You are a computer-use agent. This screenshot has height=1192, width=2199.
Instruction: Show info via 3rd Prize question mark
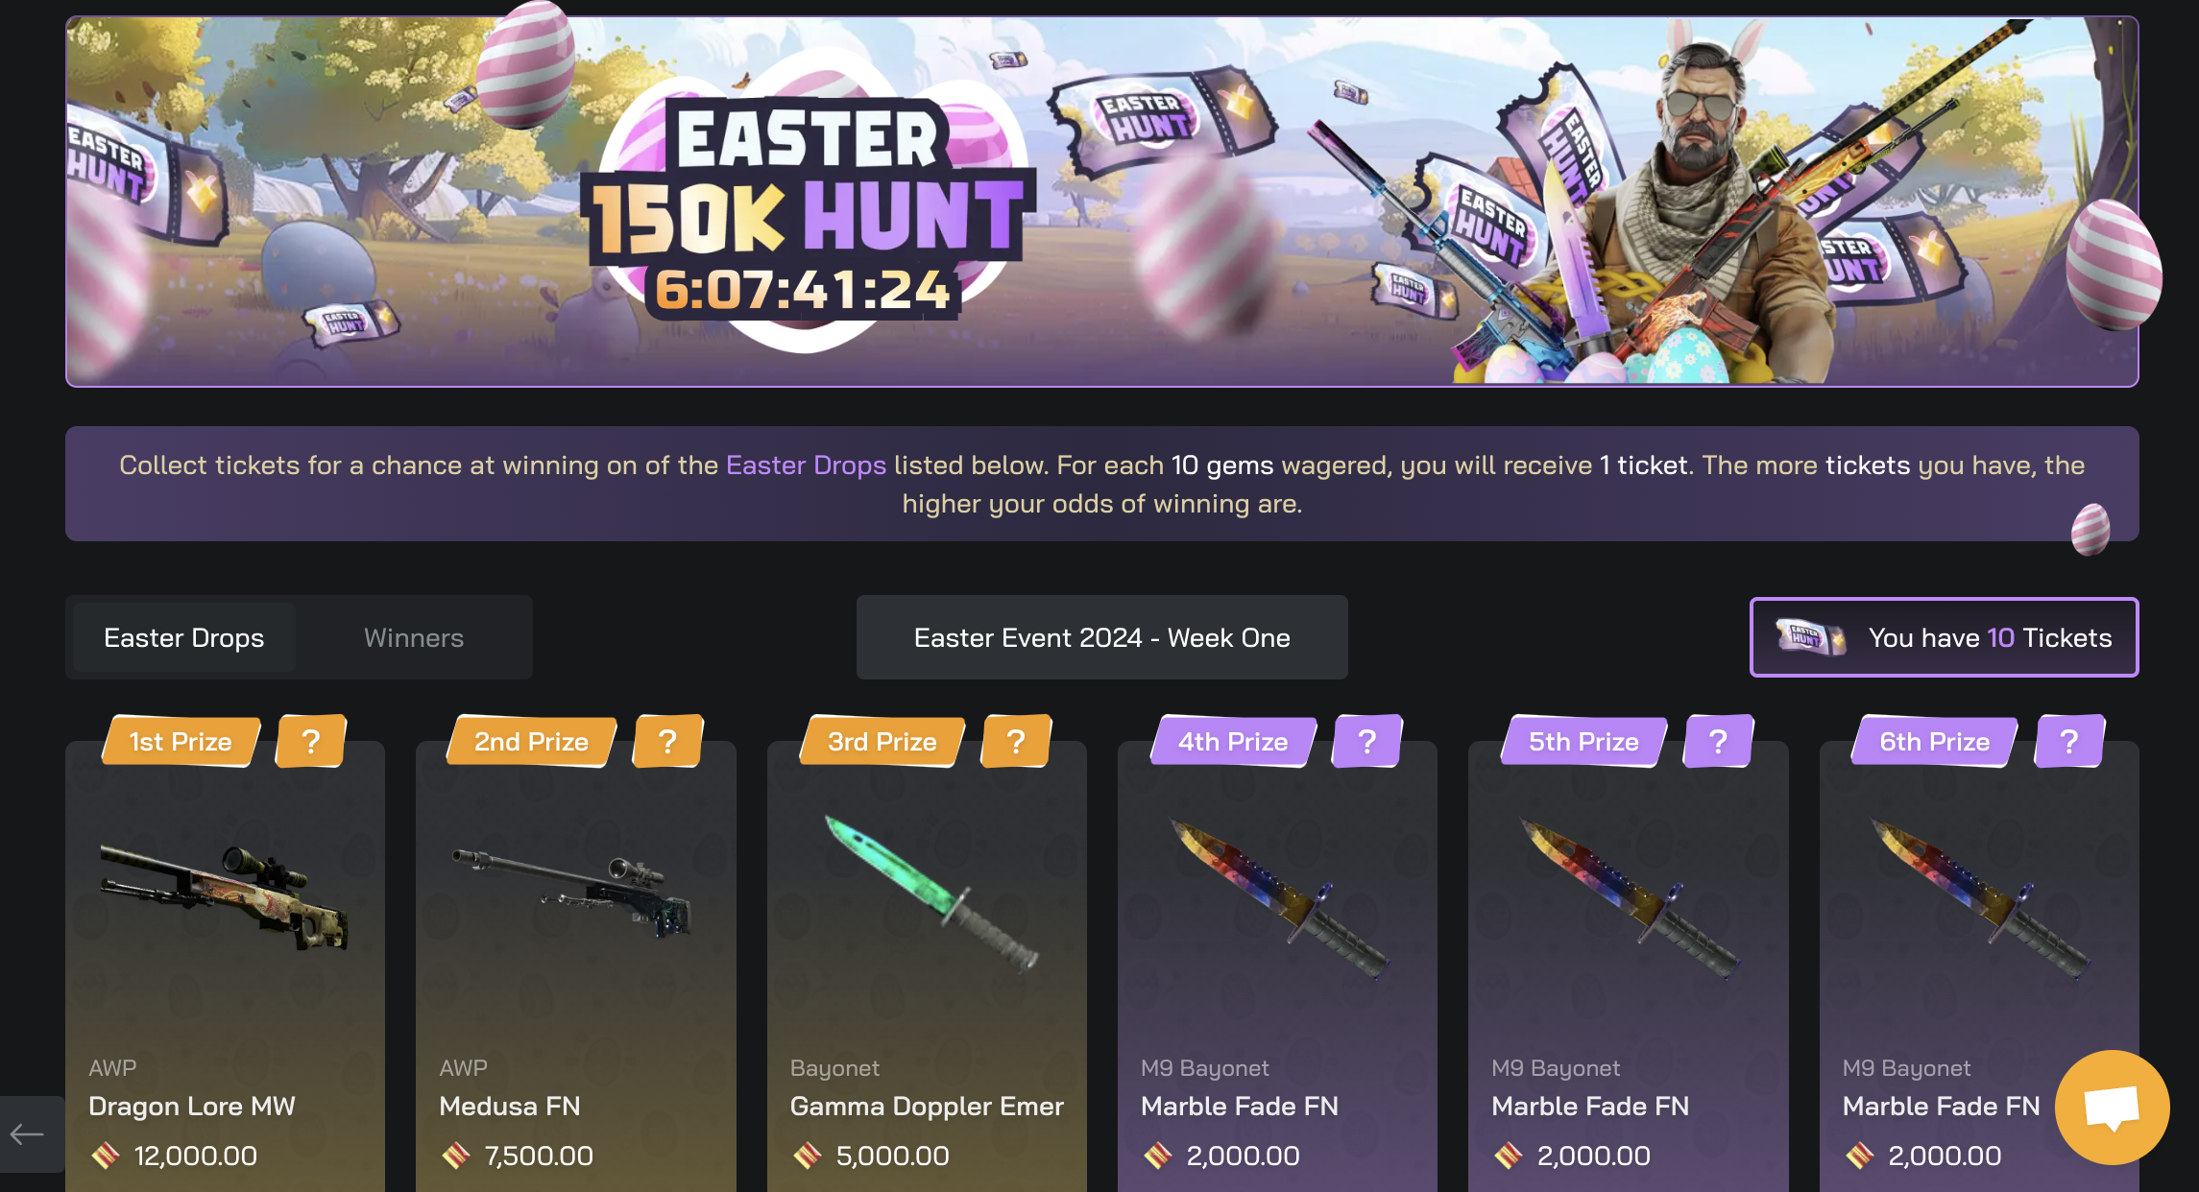click(1016, 741)
